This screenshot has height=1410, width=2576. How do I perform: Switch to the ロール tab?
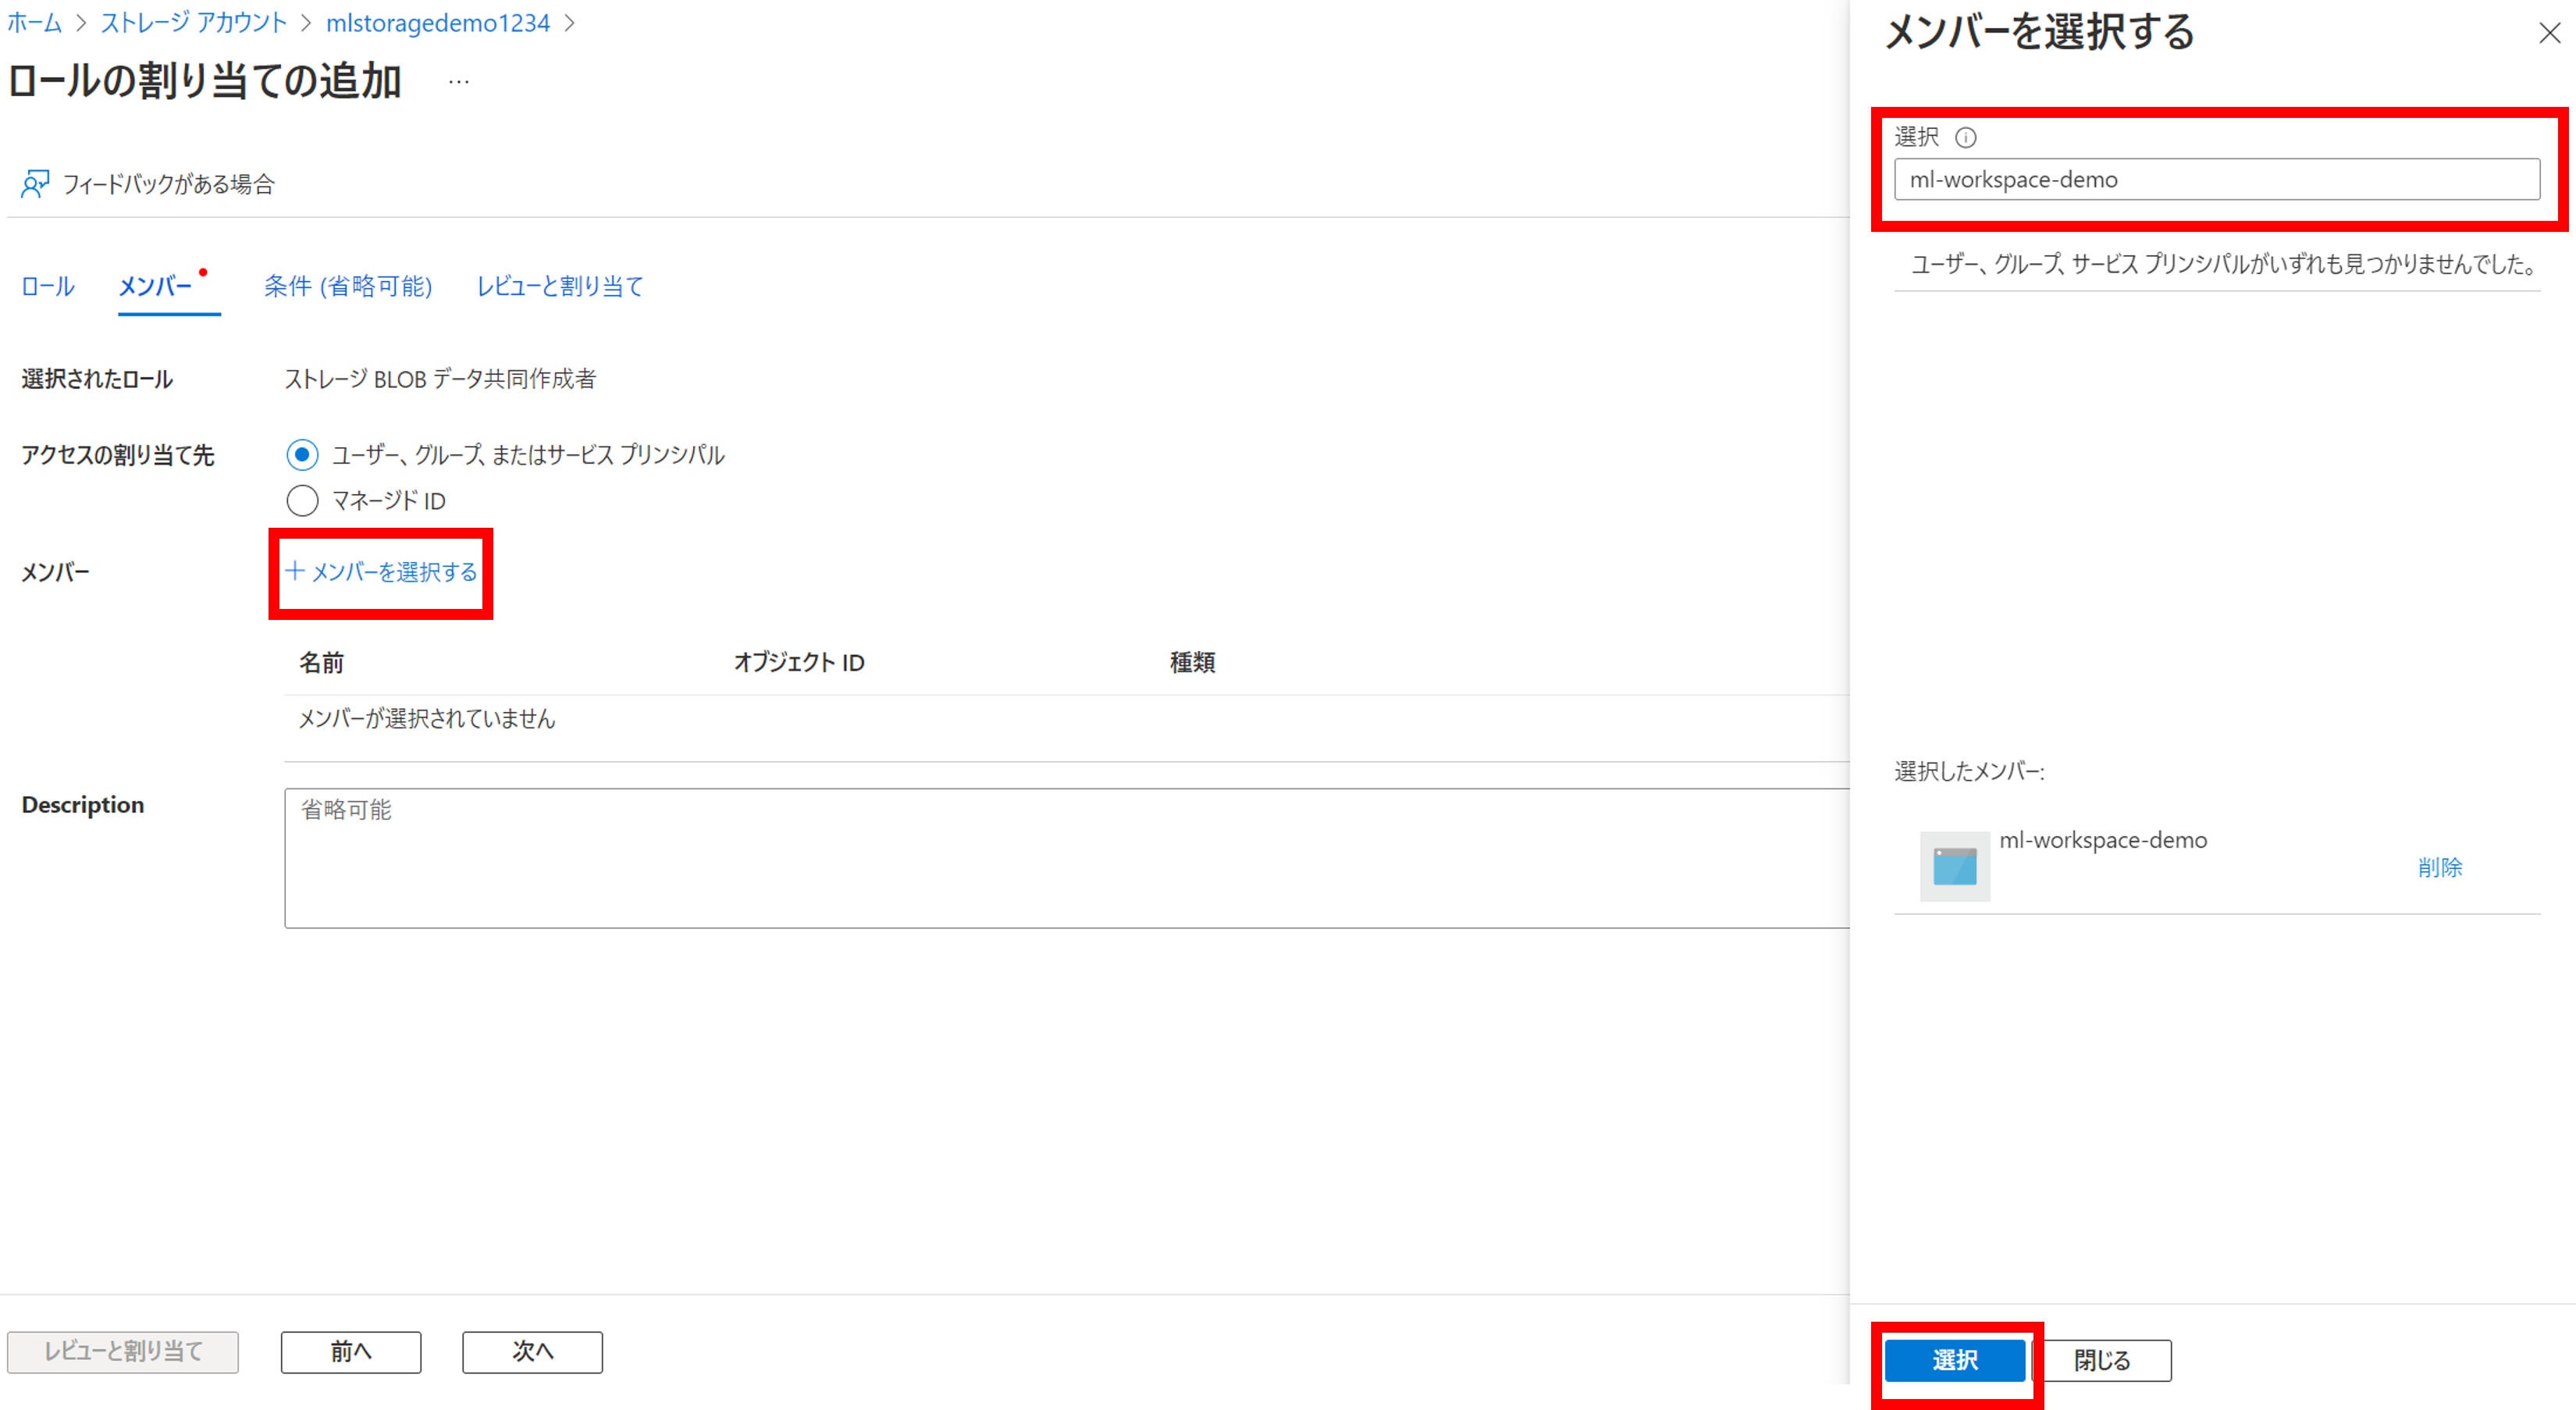click(48, 287)
